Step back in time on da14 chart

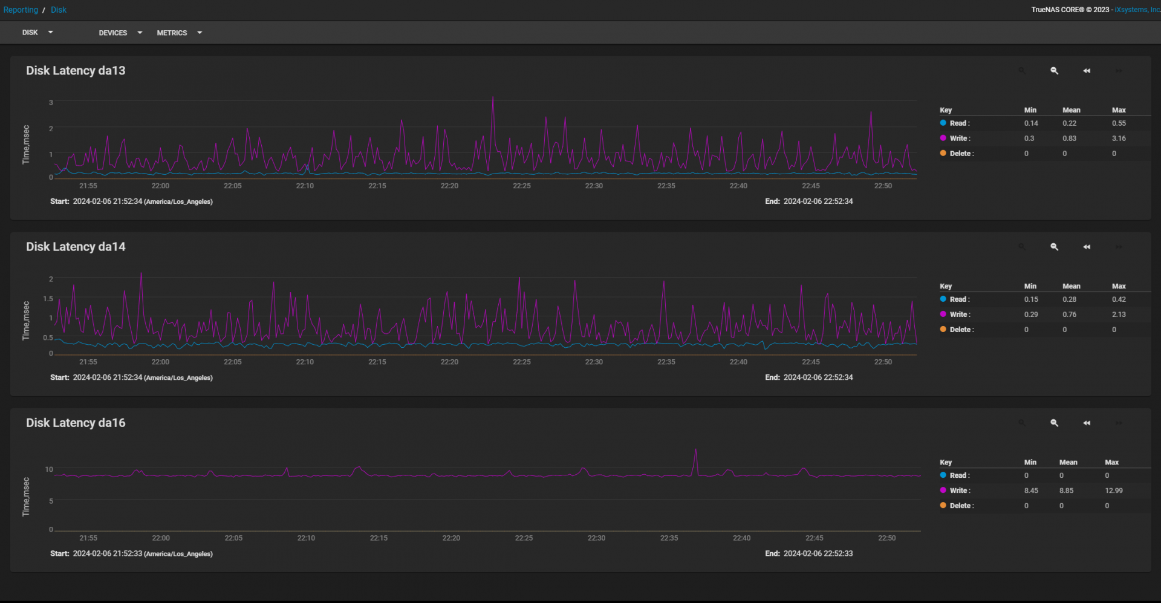(1087, 247)
